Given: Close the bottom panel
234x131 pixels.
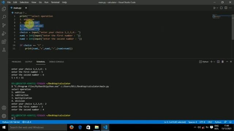Looking at the screenshot, I should (x=231, y=62).
